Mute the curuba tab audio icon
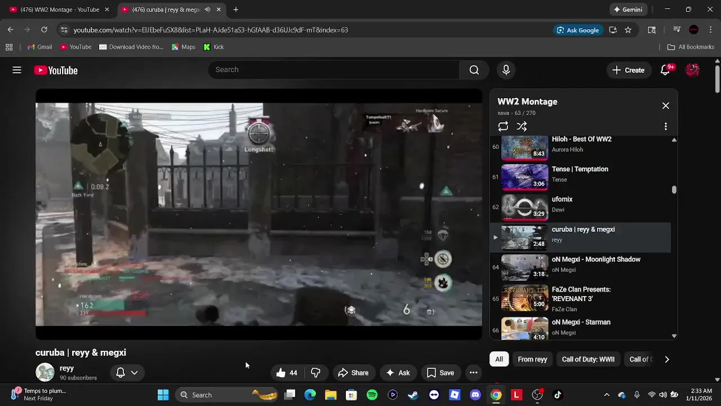The width and height of the screenshot is (721, 406). pyautogui.click(x=207, y=10)
